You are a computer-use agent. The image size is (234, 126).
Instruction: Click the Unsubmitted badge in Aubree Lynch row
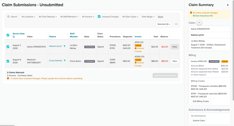pos(89,47)
